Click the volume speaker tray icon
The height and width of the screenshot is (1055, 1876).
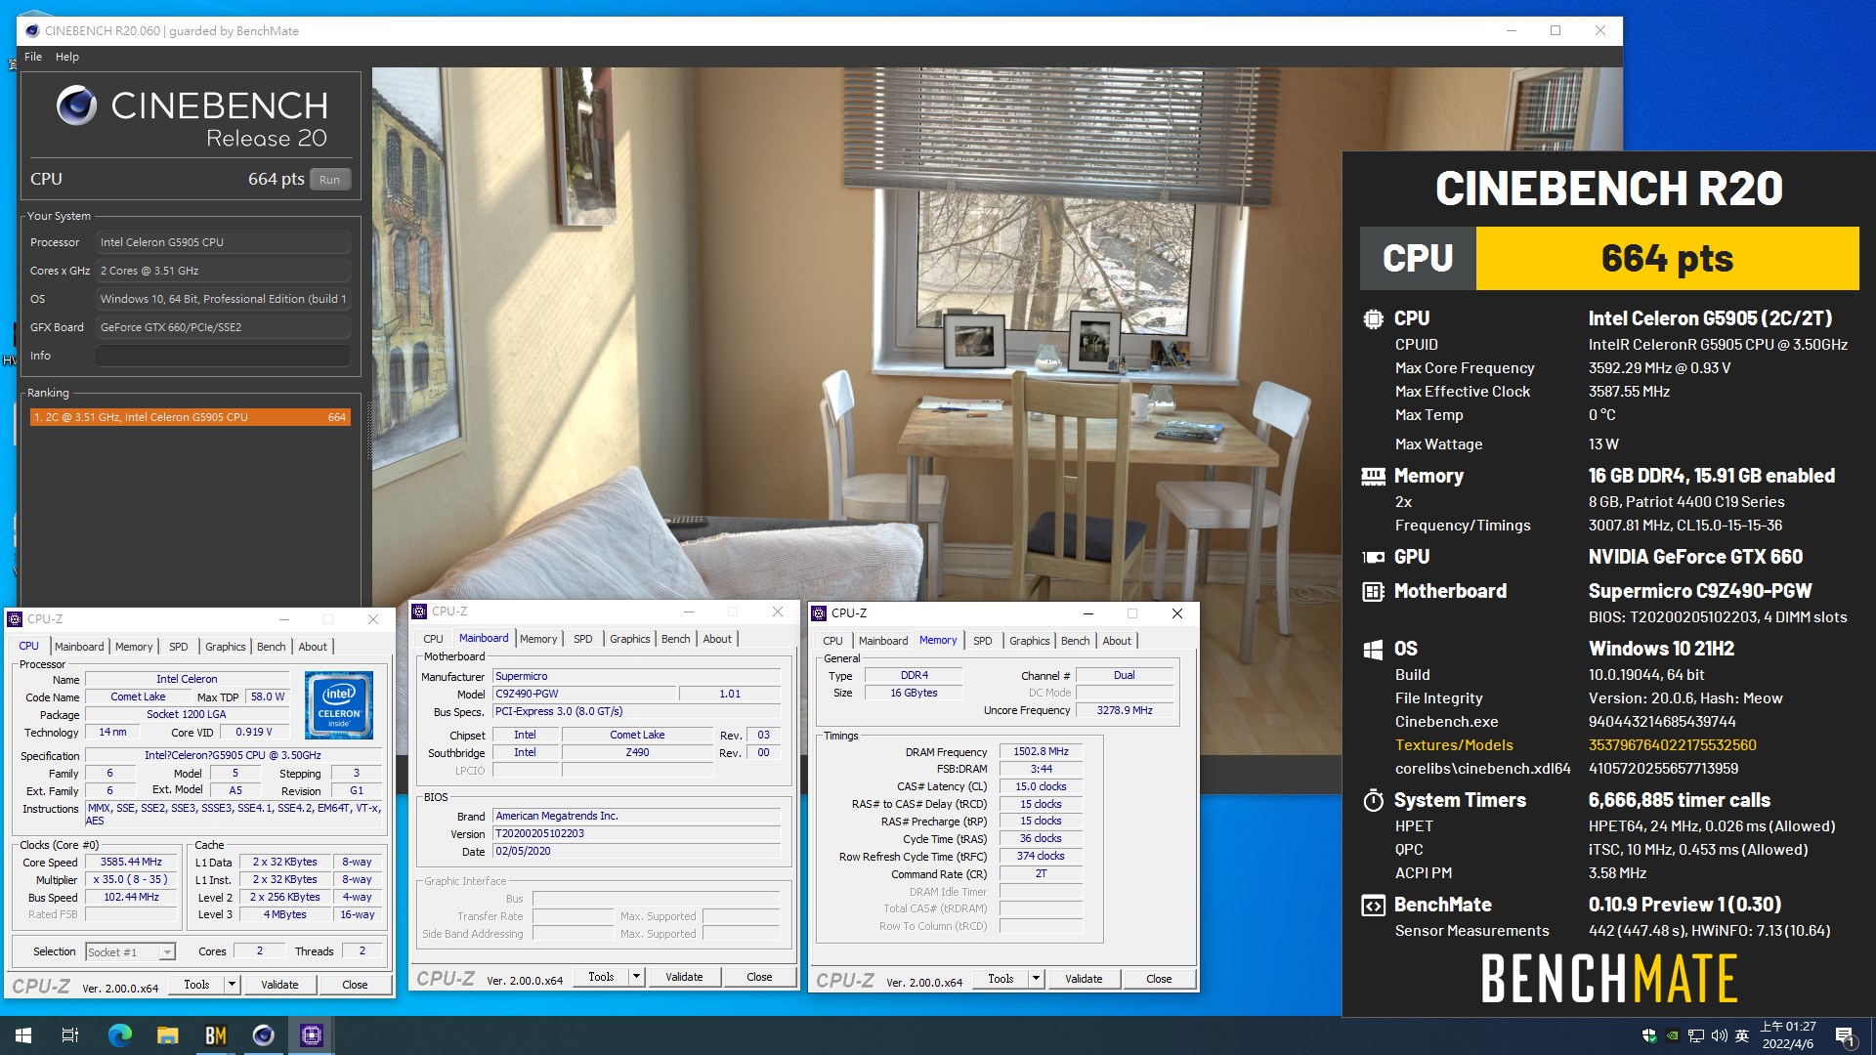1719,1035
